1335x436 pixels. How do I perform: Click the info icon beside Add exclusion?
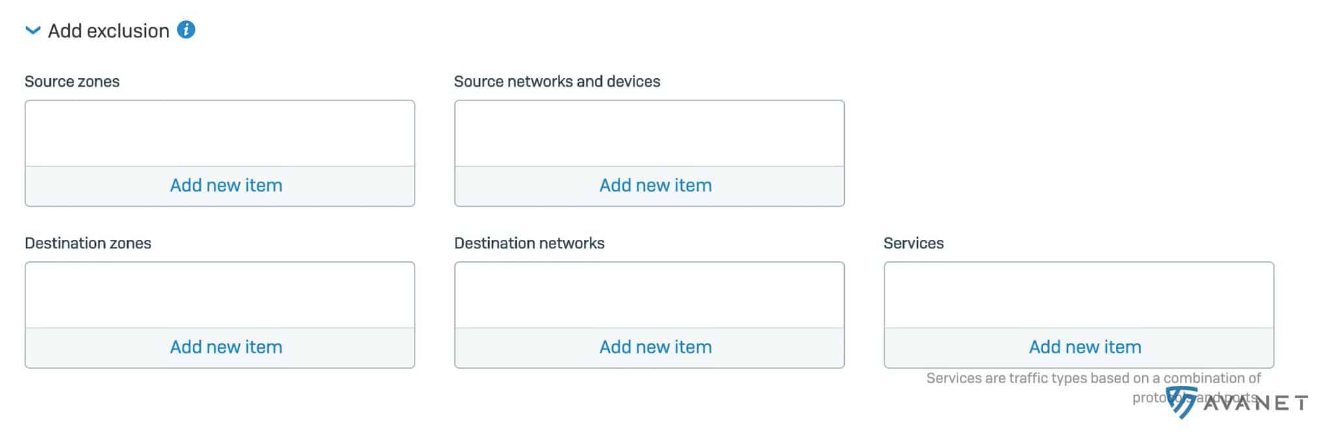click(x=186, y=30)
